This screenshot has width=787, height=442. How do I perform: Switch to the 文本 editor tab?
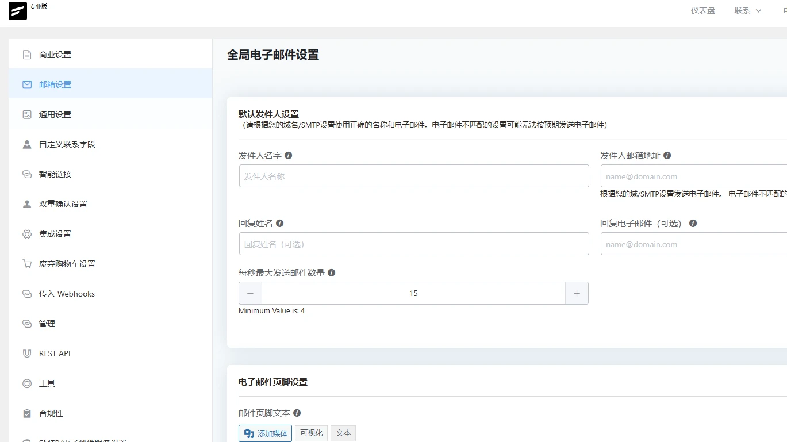click(x=343, y=433)
